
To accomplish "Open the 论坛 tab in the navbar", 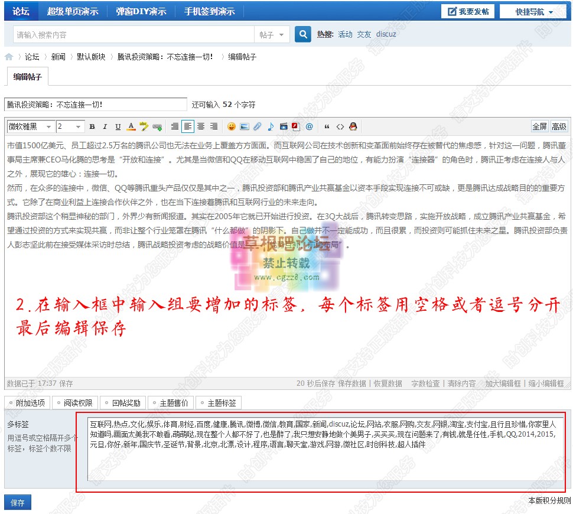I will click(21, 11).
